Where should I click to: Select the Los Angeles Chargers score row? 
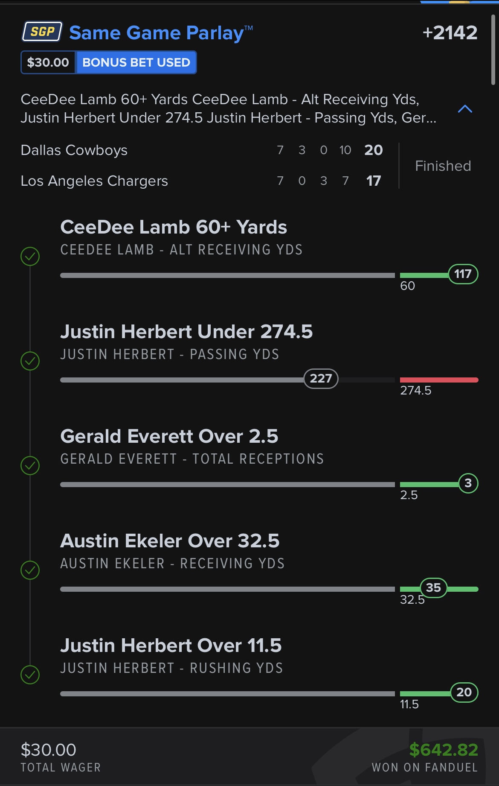click(x=202, y=181)
